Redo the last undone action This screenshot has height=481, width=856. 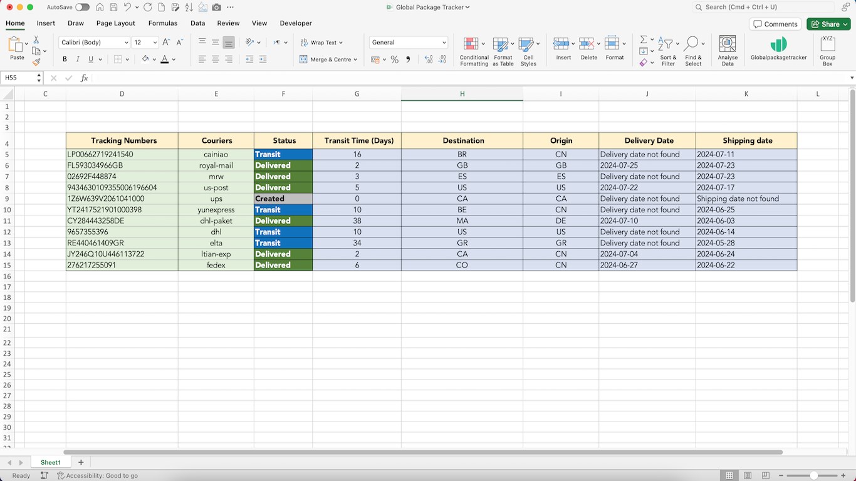coord(148,8)
